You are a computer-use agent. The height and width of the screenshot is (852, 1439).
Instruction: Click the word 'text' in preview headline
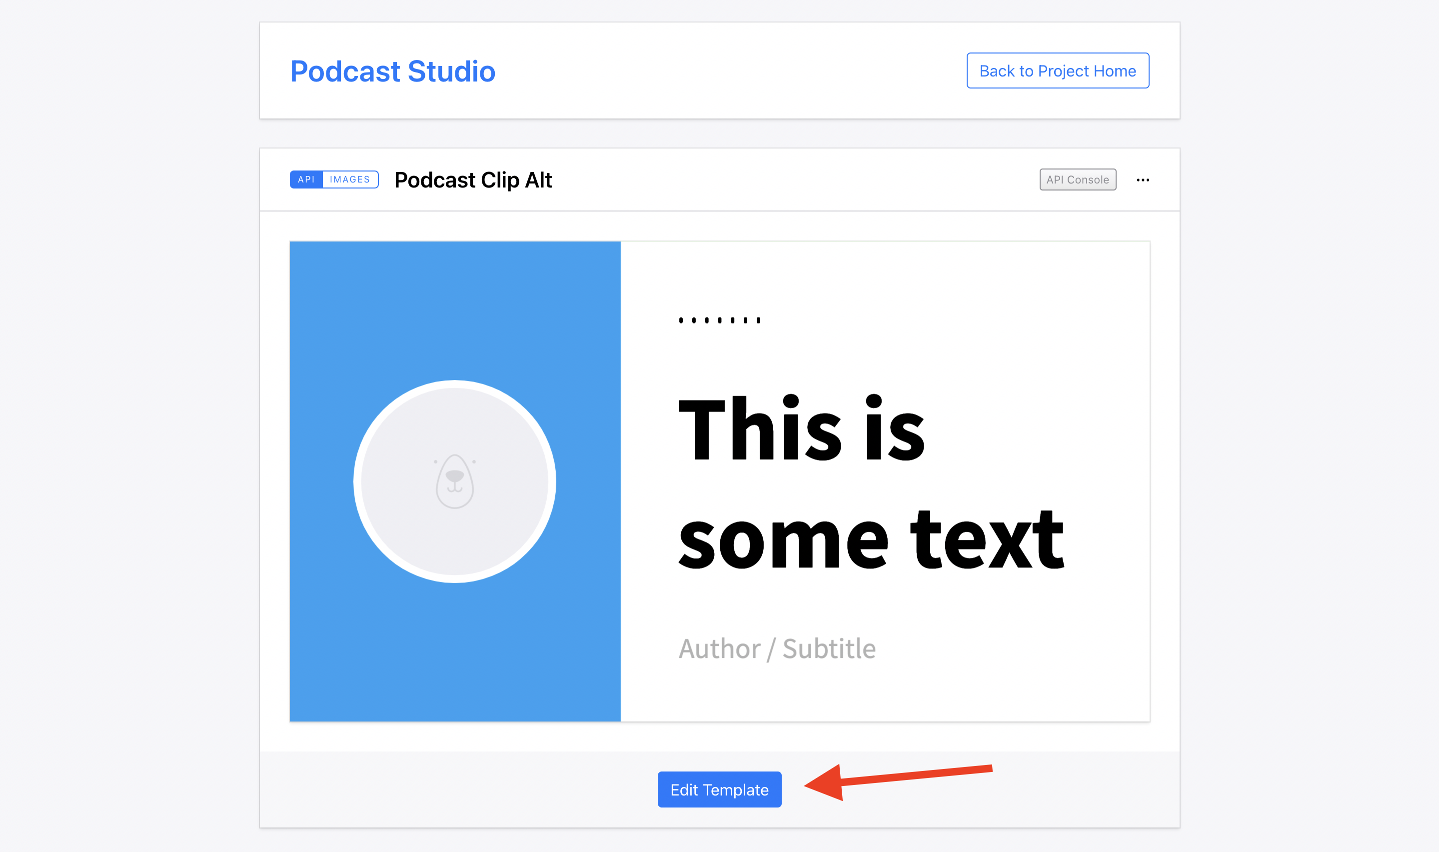pos(987,539)
